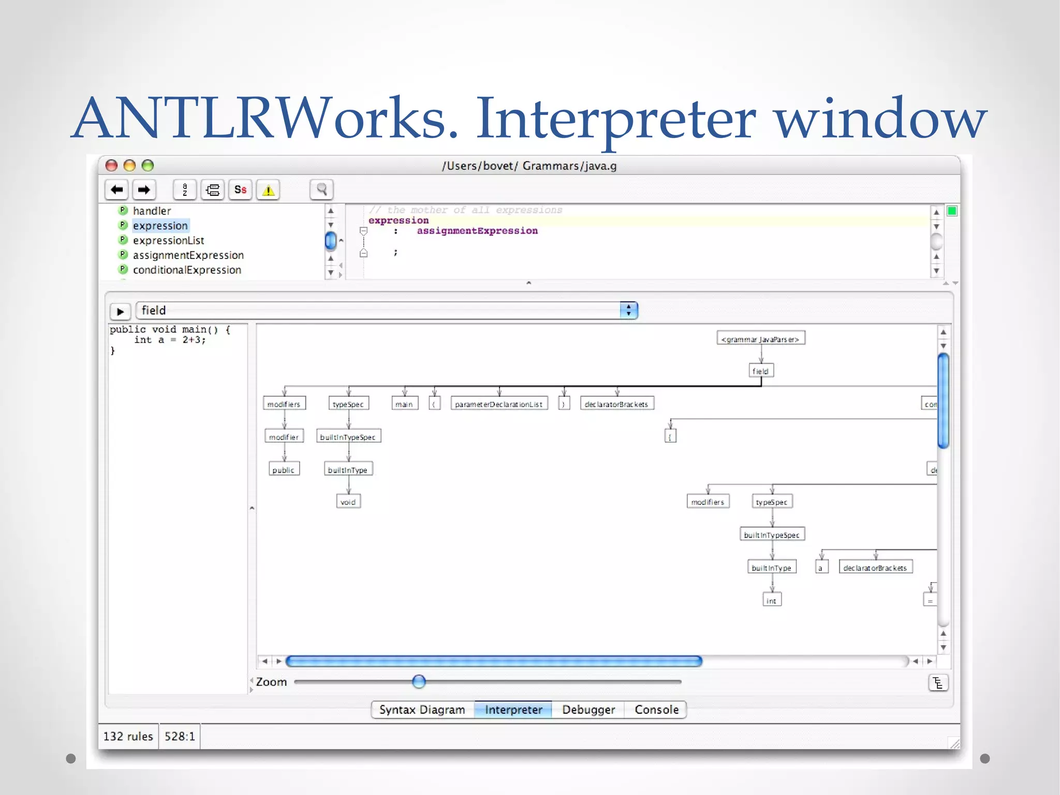Click the declaratorBrackets node next to a

[875, 568]
